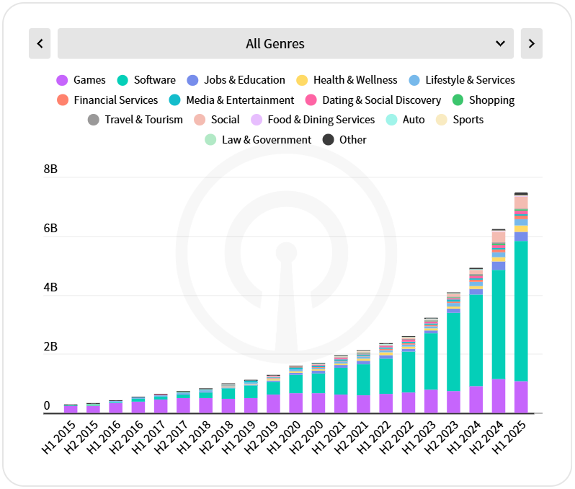
Task: Click the dropdown chevron in genre selector
Action: tap(500, 43)
